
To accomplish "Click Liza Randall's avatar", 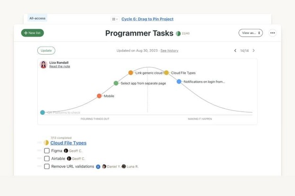I will [x=43, y=65].
